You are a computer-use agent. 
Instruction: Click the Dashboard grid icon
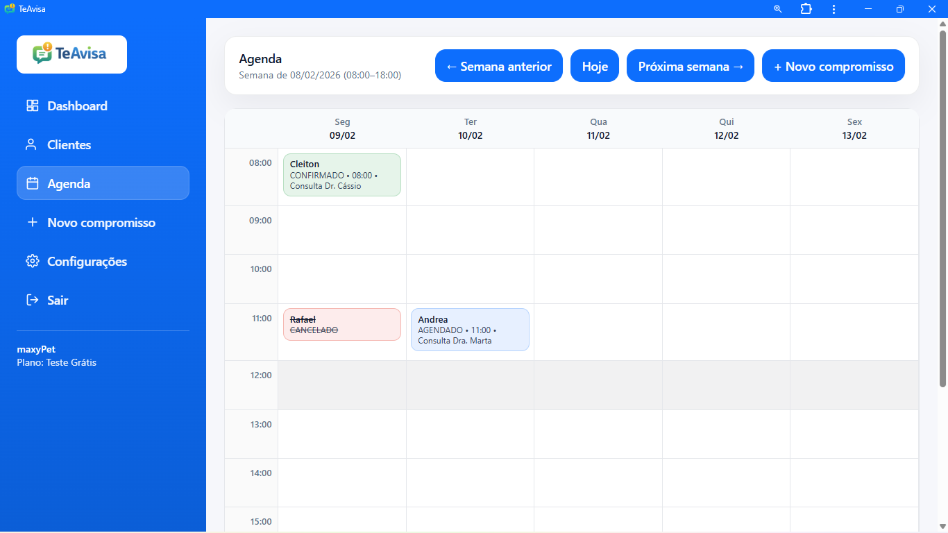click(x=32, y=106)
